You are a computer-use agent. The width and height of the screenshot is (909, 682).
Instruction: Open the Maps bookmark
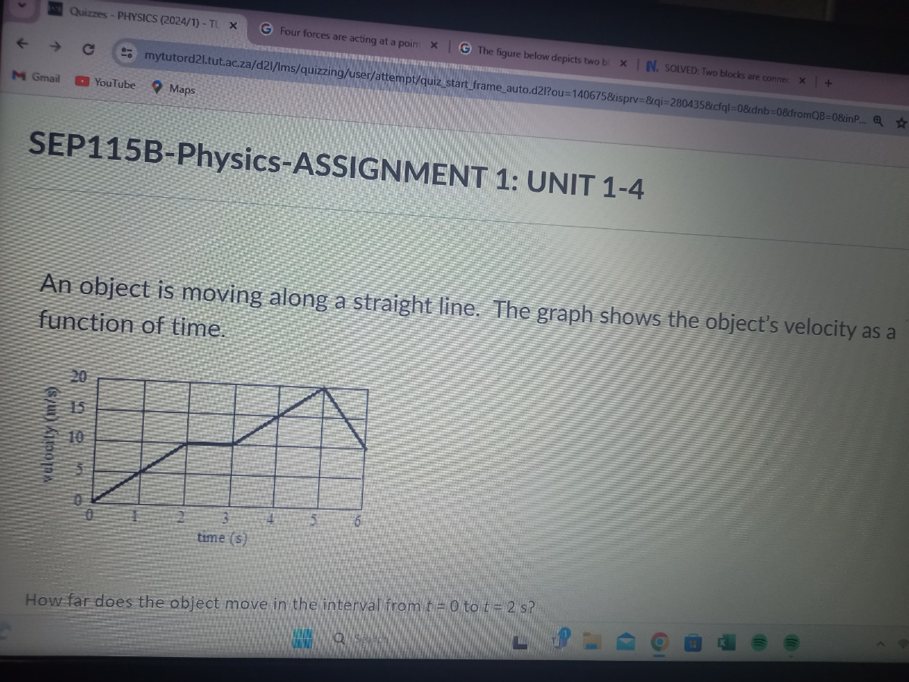[x=182, y=89]
